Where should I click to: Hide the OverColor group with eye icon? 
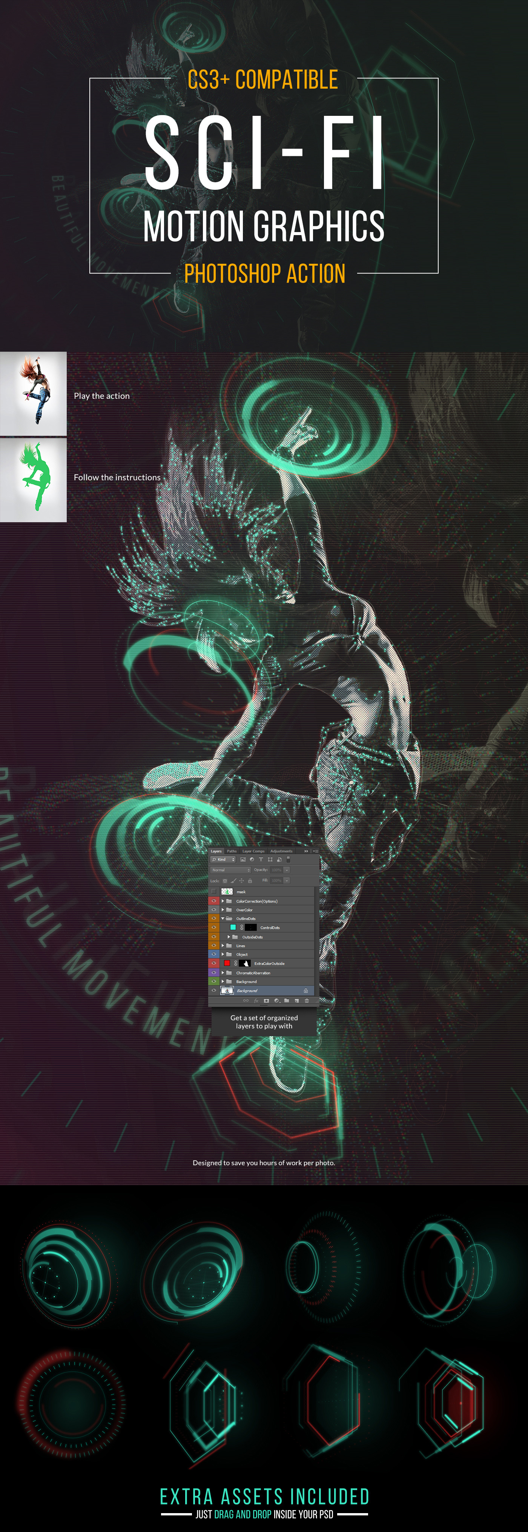tap(213, 909)
